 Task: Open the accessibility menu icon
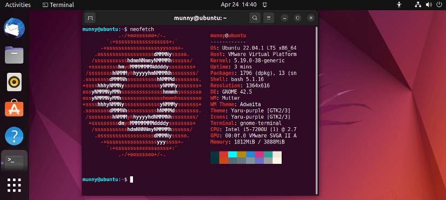point(400,4)
